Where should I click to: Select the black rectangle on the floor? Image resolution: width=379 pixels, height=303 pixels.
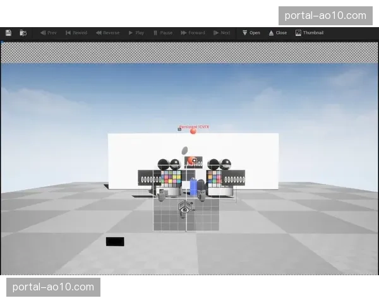tap(115, 242)
